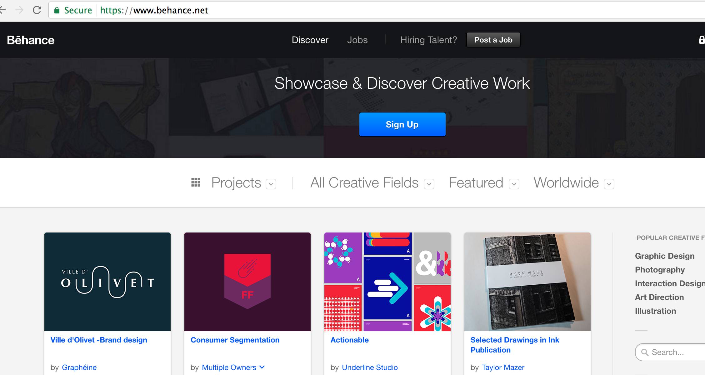705x375 pixels.
Task: Open the Featured sort dropdown
Action: click(x=514, y=184)
